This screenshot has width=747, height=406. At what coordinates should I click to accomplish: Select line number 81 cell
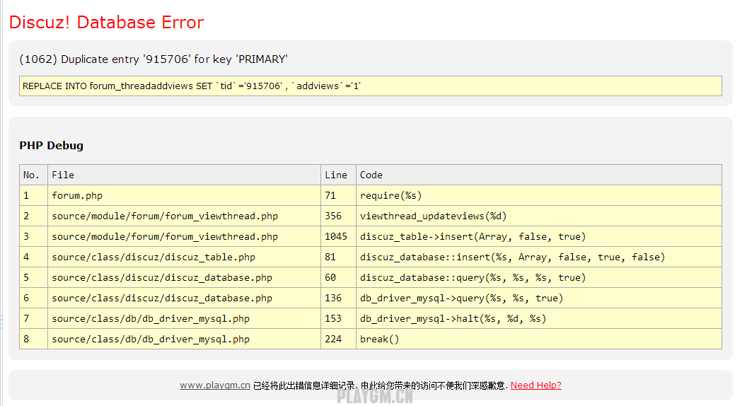[x=338, y=257]
